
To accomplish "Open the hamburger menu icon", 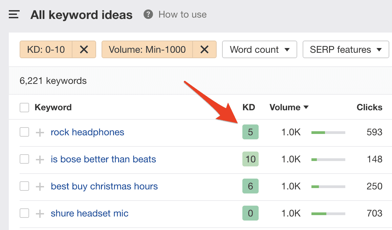I will click(14, 15).
